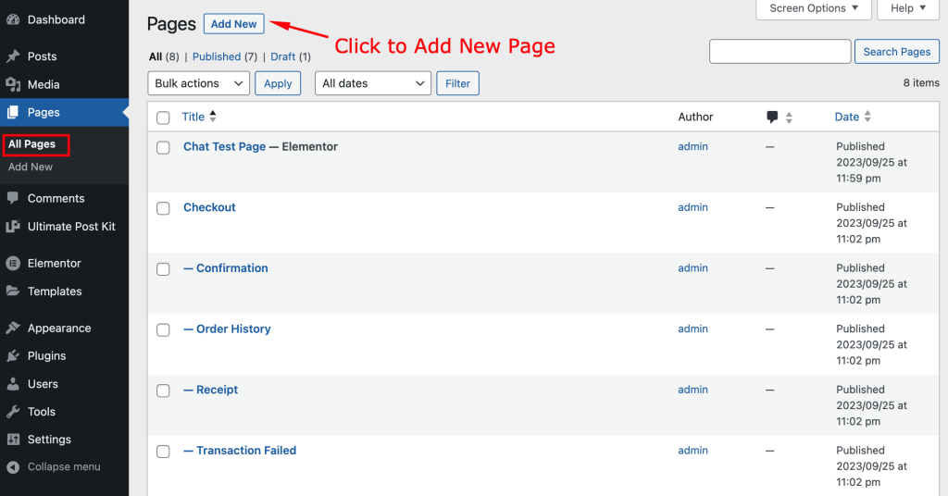Filter by Draft pages link
This screenshot has height=496, width=948.
point(283,56)
